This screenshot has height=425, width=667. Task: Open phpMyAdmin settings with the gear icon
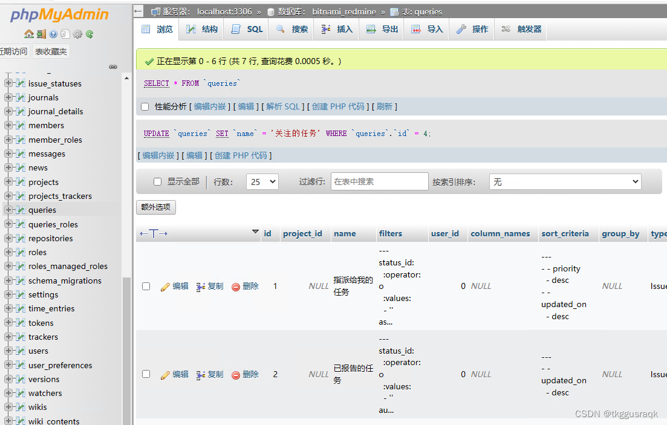(77, 34)
